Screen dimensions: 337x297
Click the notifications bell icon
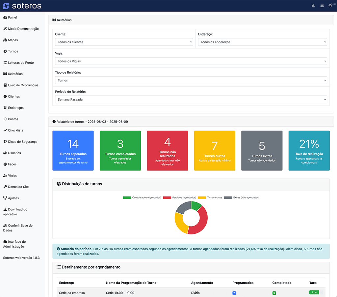point(313,6)
